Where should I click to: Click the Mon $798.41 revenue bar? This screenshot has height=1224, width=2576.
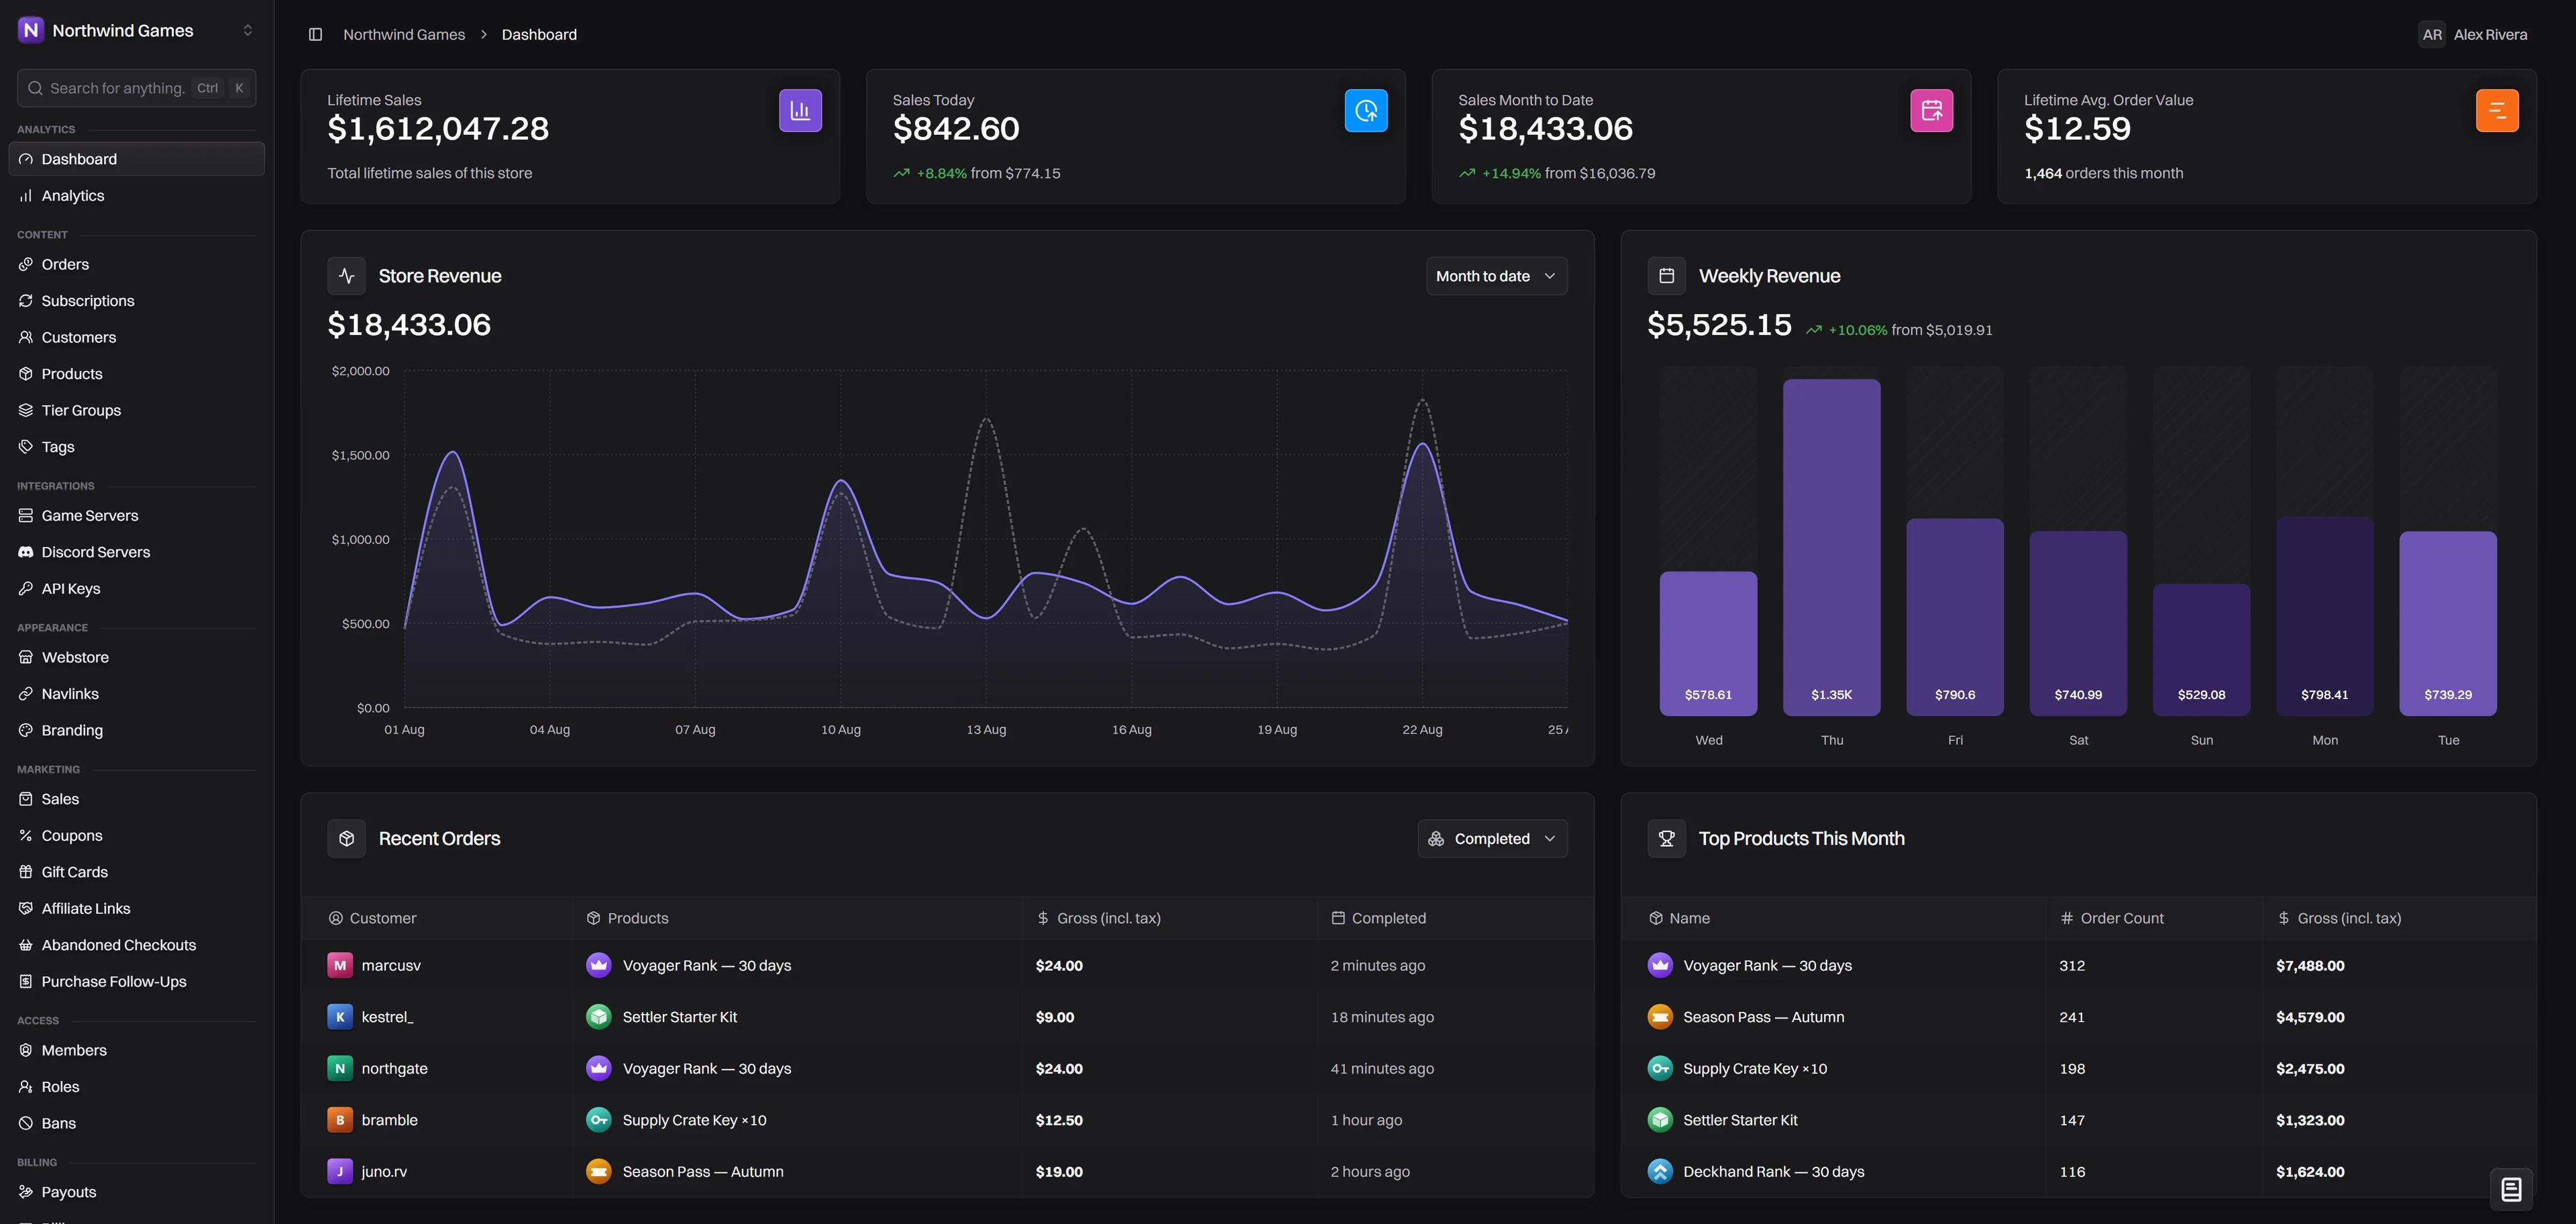pyautogui.click(x=2324, y=616)
